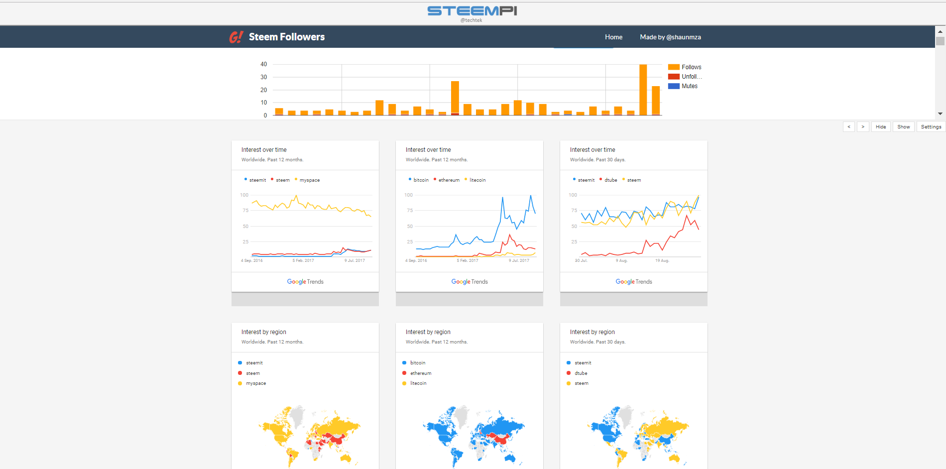
Task: Click the Hide button
Action: coord(881,127)
